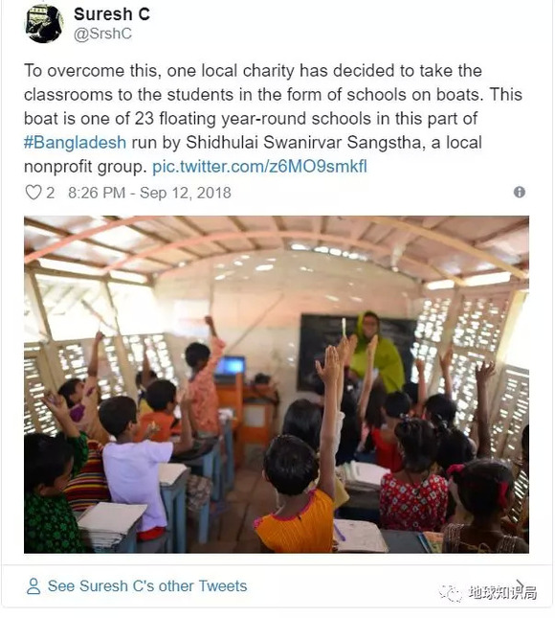Open the pic.twitter.com/z6MO9smkfl link
This screenshot has height=618, width=555.
pyautogui.click(x=259, y=167)
